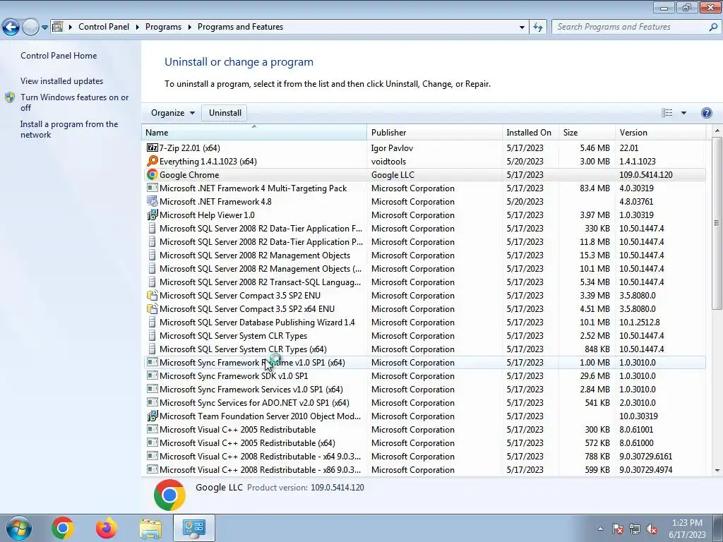Select Visual C++ 2008 Redistributable x86 row
This screenshot has height=542, width=723.
coord(424,469)
